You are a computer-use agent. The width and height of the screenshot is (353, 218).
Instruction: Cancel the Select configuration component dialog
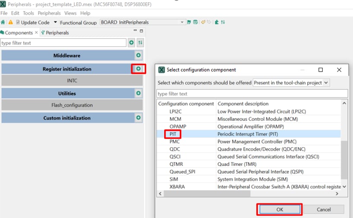coord(324,209)
